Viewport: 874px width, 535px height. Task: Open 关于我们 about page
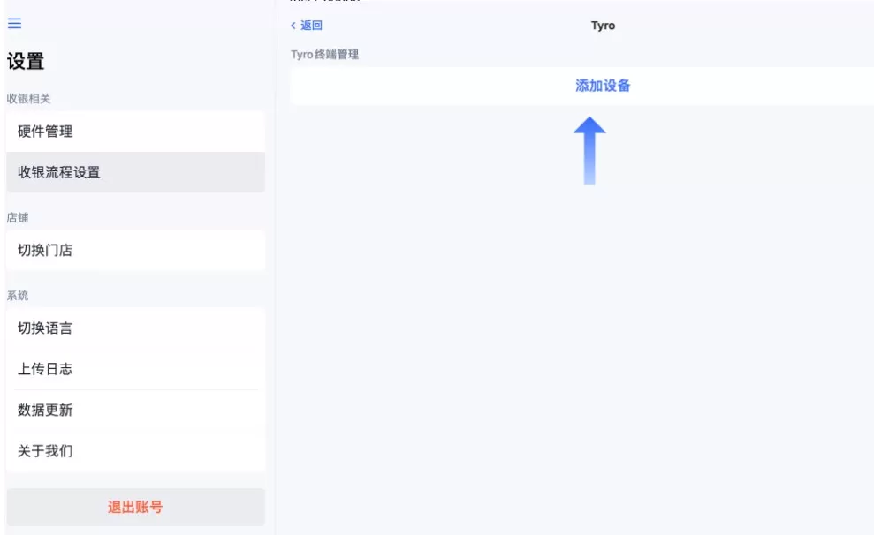pos(135,452)
